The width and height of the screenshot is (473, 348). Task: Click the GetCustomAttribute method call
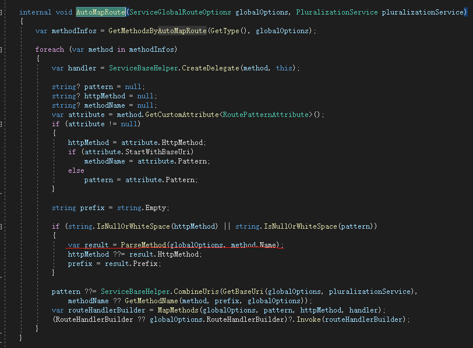pos(182,115)
